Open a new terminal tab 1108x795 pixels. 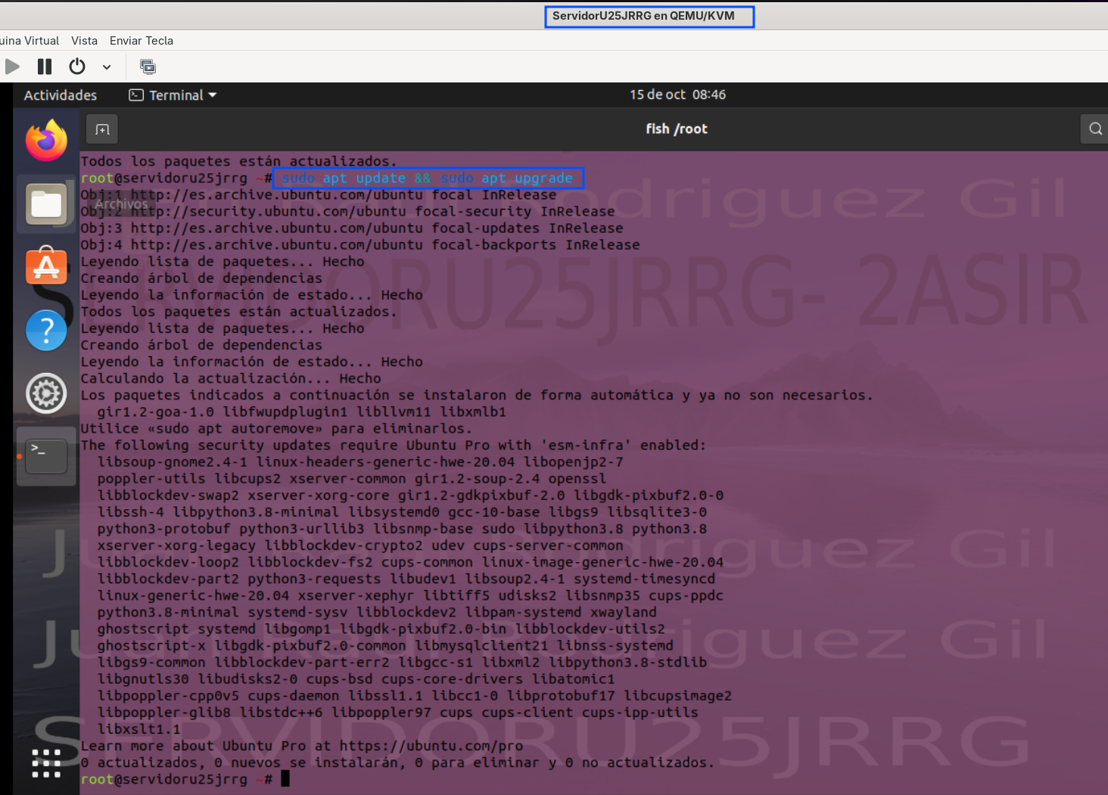(x=102, y=129)
